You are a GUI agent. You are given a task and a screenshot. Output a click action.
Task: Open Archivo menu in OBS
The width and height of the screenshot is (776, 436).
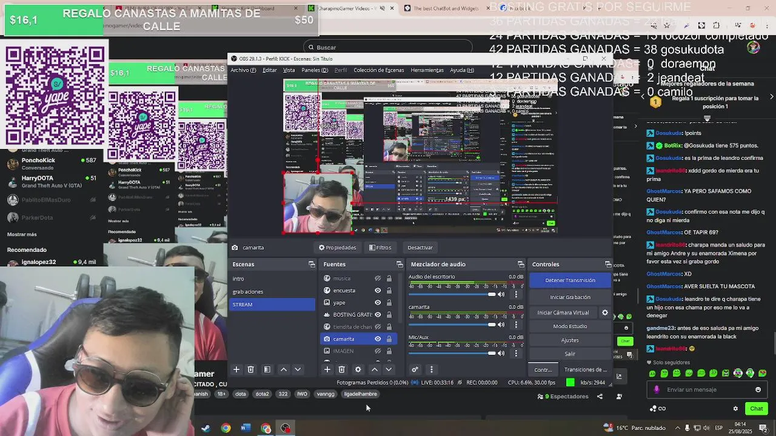[x=243, y=70]
